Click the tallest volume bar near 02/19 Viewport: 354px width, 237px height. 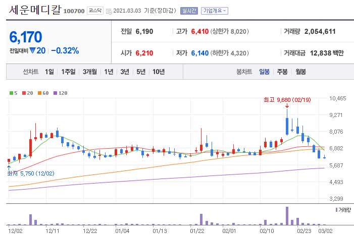pos(287,216)
